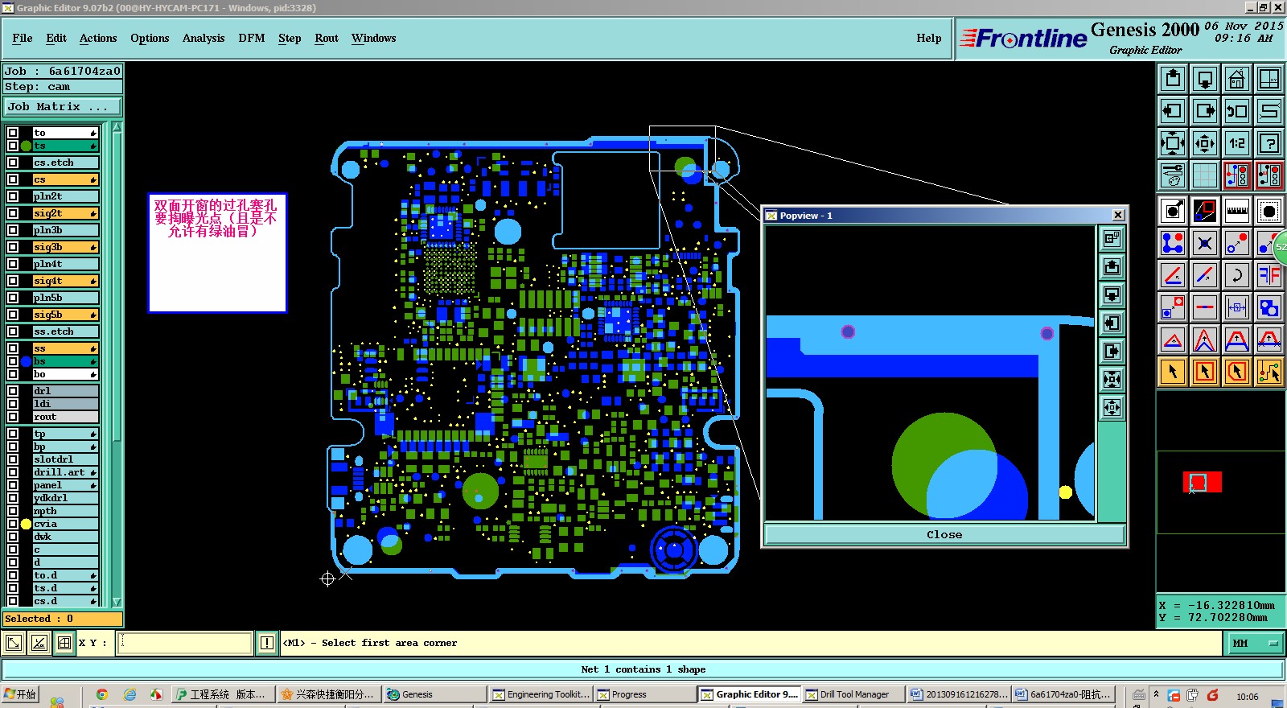Click layer list scroll up arrow

[x=117, y=128]
